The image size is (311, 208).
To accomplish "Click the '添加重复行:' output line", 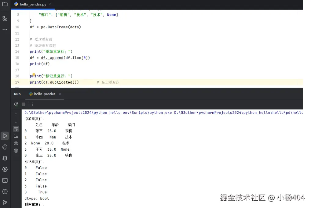I will [x=34, y=119].
